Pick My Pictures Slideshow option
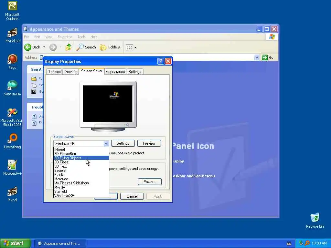Viewport: 331px width, 248px height. tap(81, 183)
